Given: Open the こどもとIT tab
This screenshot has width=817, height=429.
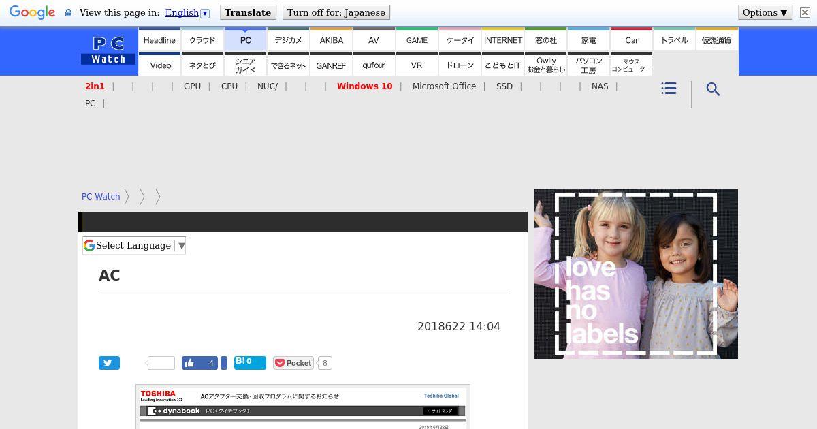Looking at the screenshot, I should [x=502, y=65].
